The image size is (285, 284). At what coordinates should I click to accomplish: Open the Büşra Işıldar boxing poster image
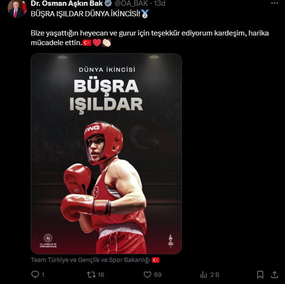(x=106, y=154)
